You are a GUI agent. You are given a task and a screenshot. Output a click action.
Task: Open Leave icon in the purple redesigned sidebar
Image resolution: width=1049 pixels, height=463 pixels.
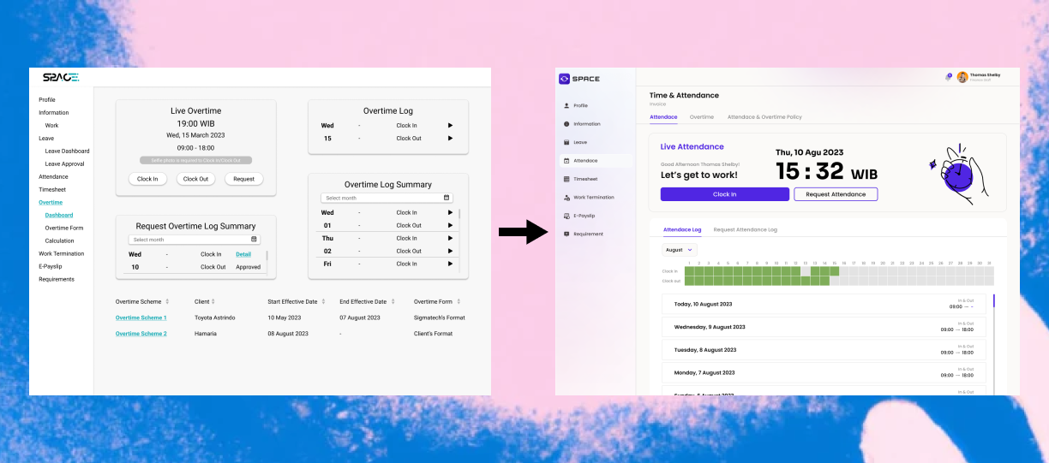(566, 142)
